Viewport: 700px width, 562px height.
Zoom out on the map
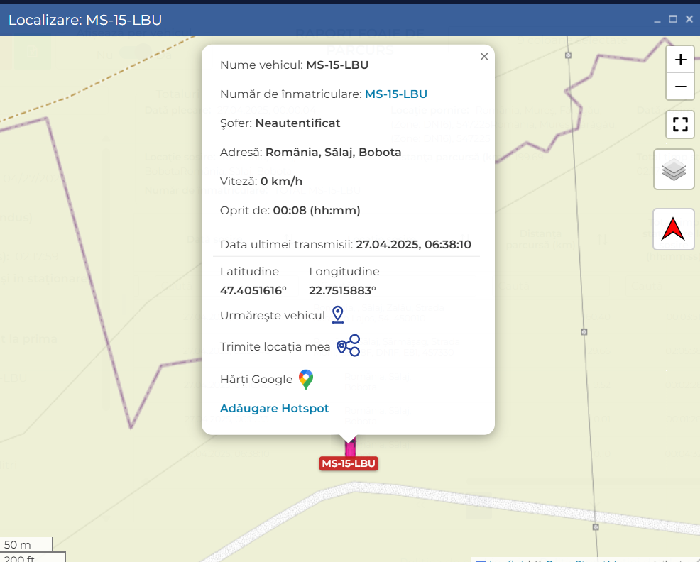click(680, 87)
